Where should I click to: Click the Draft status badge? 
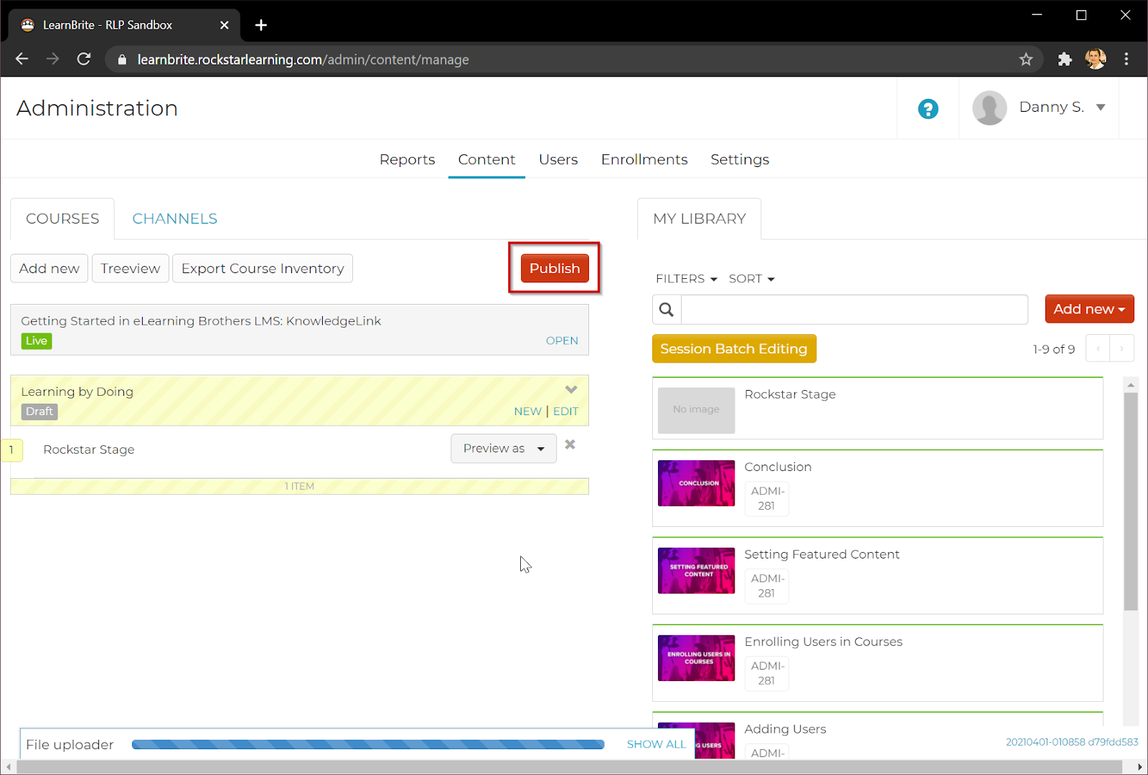39,412
